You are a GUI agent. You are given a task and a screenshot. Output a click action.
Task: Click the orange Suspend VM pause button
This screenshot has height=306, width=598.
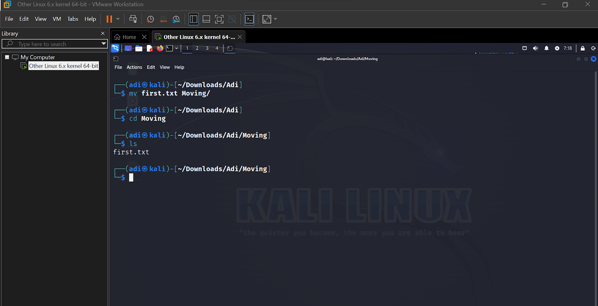[x=109, y=19]
